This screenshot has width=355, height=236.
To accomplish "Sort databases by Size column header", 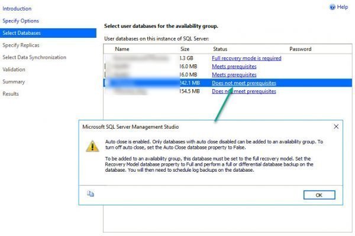I will pos(185,49).
